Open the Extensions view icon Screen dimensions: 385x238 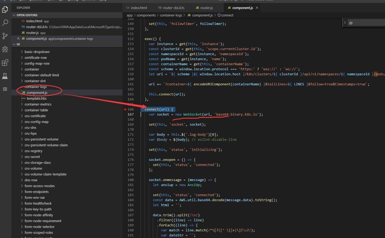5,62
